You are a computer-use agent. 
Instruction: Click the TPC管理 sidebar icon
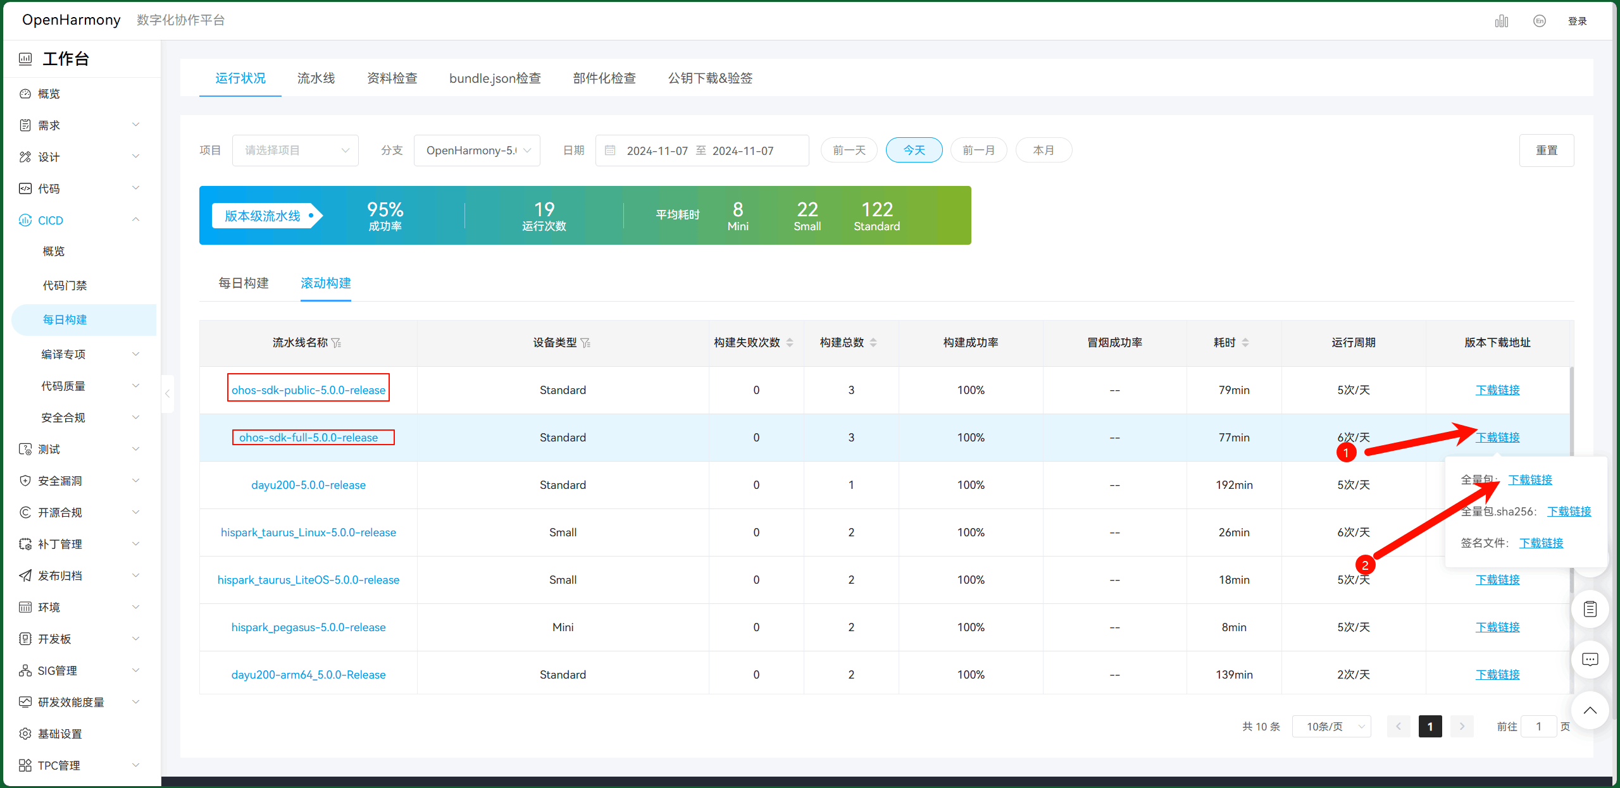25,765
